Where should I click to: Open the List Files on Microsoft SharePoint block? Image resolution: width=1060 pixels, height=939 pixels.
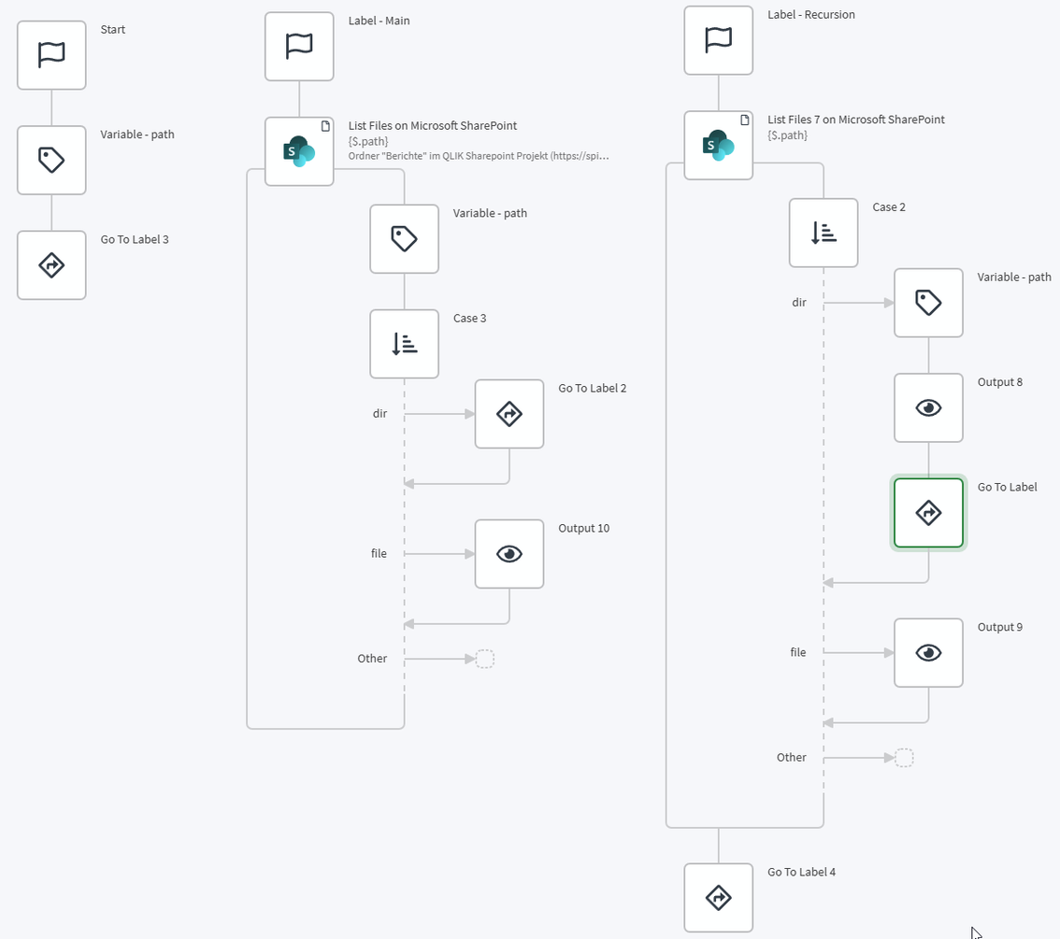[x=299, y=151]
